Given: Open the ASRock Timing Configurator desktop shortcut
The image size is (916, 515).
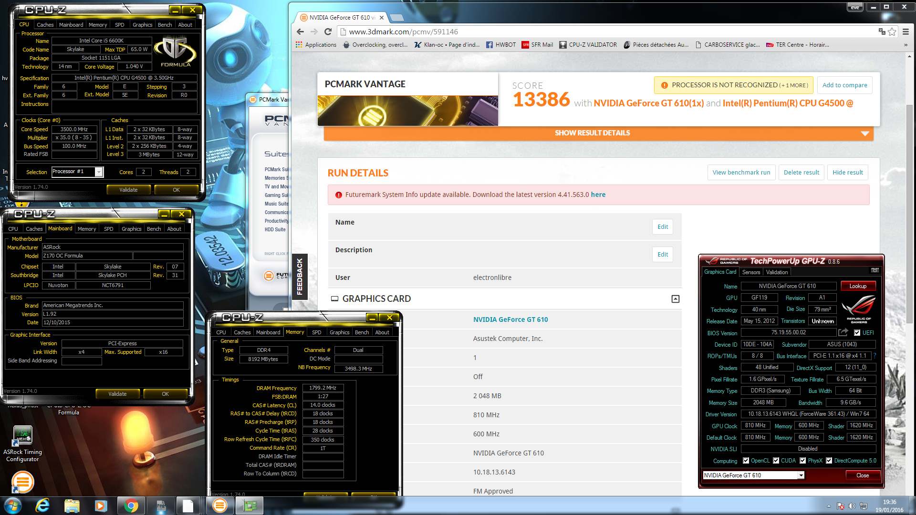Looking at the screenshot, I should pyautogui.click(x=22, y=443).
